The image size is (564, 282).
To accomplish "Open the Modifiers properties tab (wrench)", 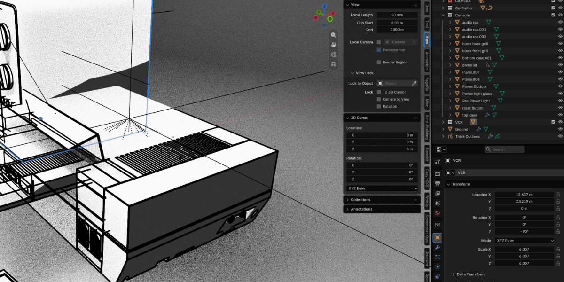I will pos(438,248).
